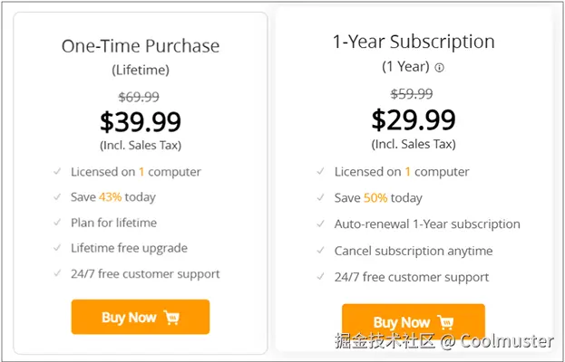Click the crossed-out $69.99 price
The height and width of the screenshot is (362, 565).
[140, 96]
